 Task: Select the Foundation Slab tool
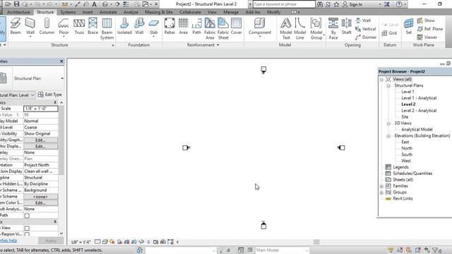pos(154,28)
